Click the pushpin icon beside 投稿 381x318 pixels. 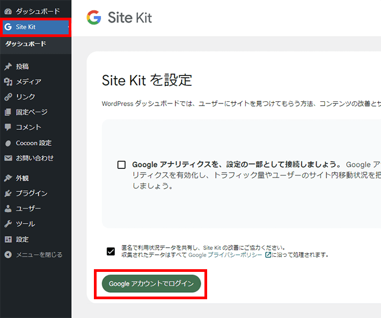8,66
